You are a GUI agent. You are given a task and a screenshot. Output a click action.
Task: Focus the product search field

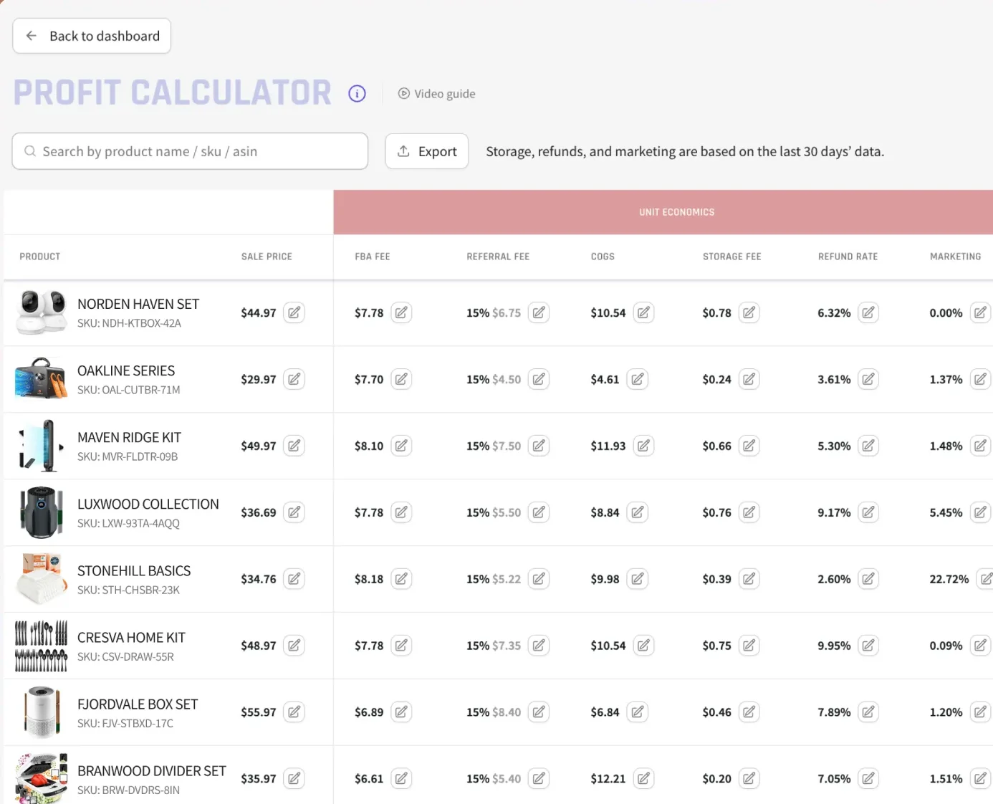click(x=190, y=151)
